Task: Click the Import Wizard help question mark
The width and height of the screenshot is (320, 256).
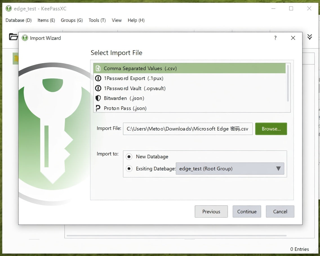Action: click(x=275, y=38)
